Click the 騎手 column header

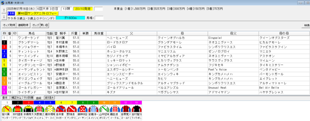[62, 33]
